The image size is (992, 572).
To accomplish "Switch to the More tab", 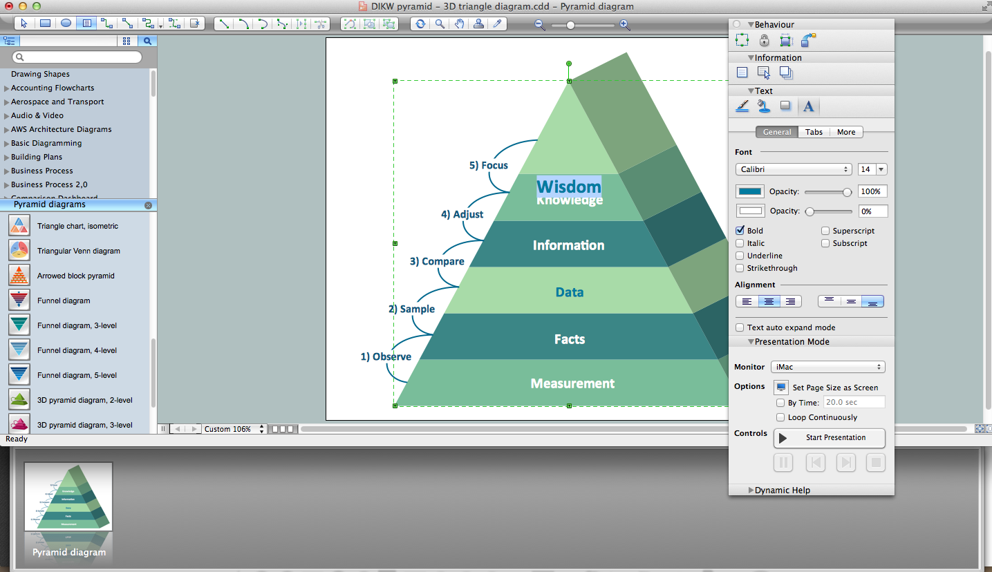I will [846, 132].
